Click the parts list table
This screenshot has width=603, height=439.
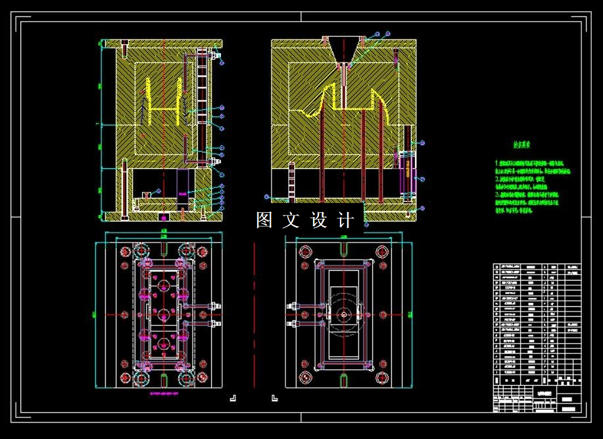537,325
